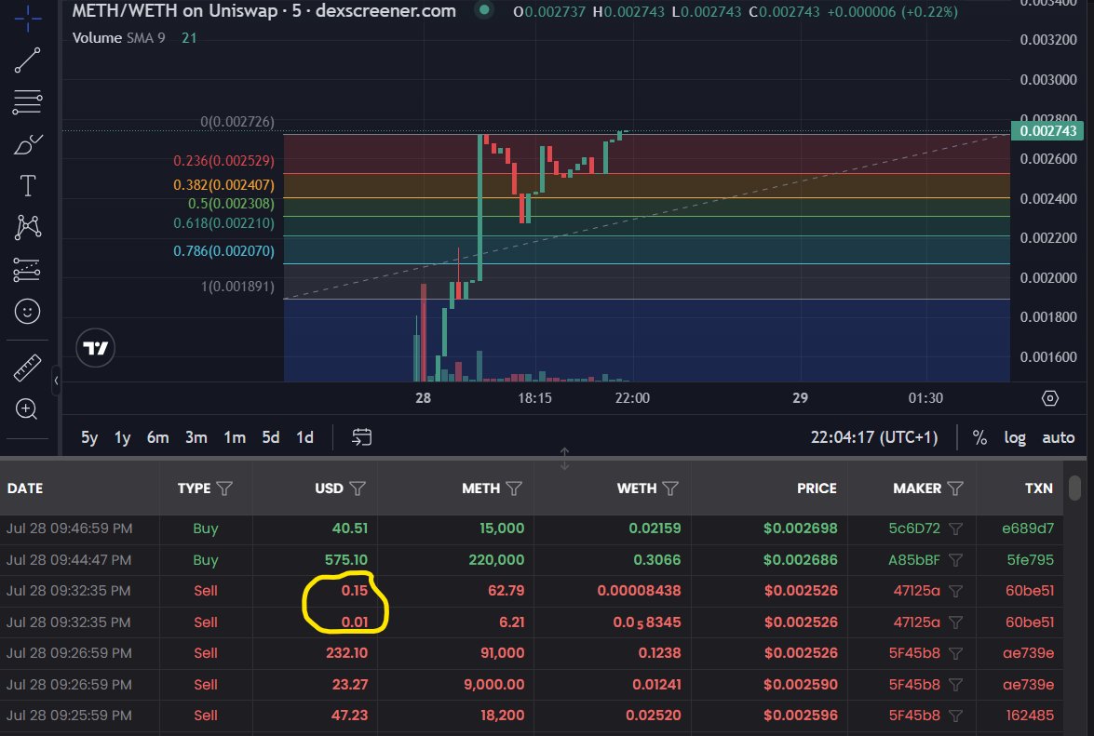Select the crosshair cursor tool
1094x736 pixels.
[28, 19]
